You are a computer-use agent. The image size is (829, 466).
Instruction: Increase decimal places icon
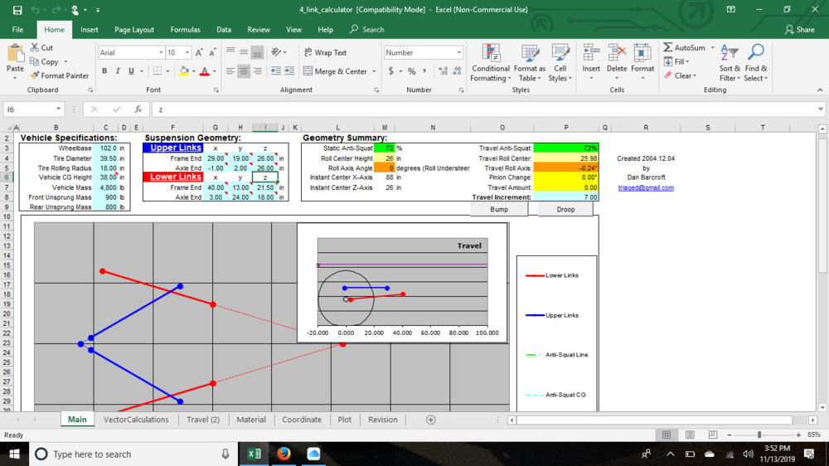[443, 70]
